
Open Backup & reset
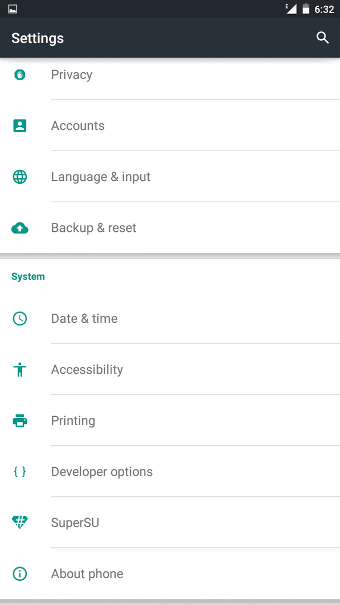170,227
